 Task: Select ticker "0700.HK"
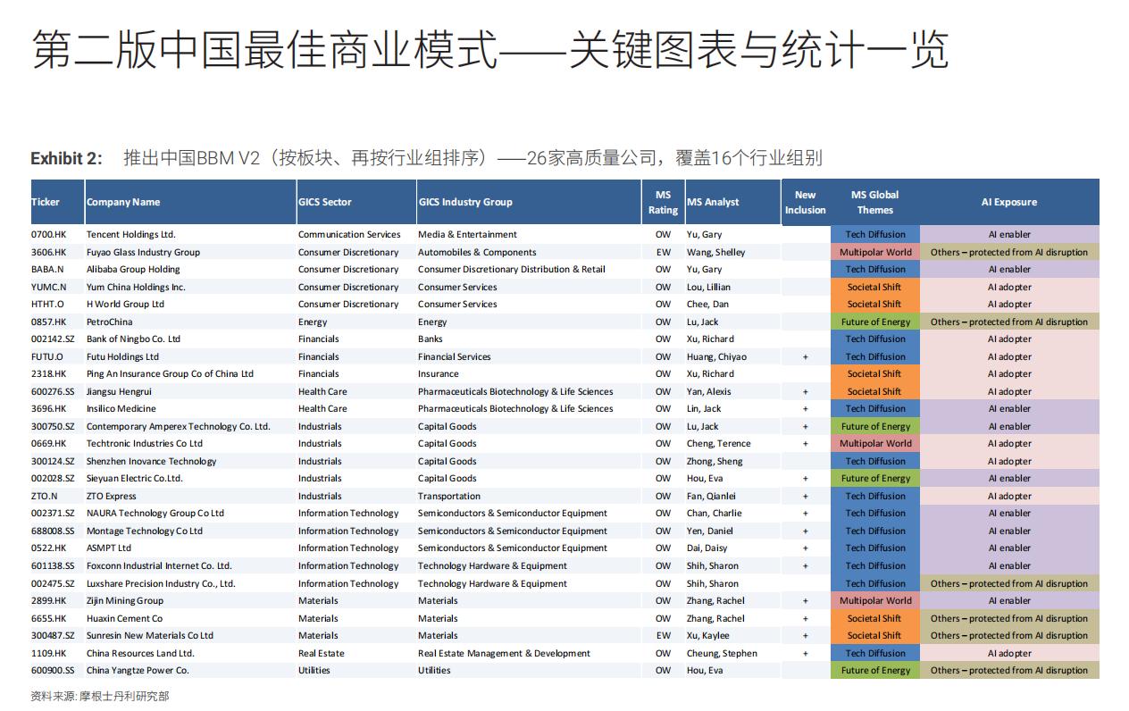coord(48,234)
